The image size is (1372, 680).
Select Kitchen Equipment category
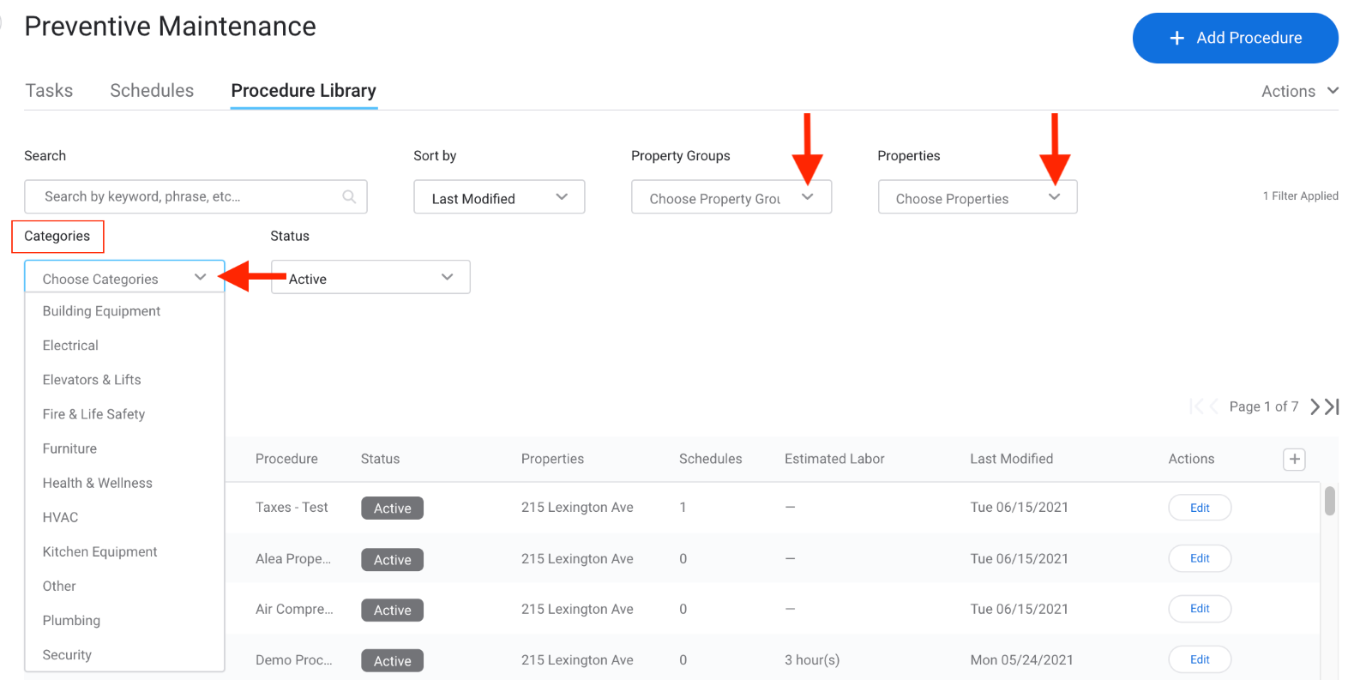[124, 551]
